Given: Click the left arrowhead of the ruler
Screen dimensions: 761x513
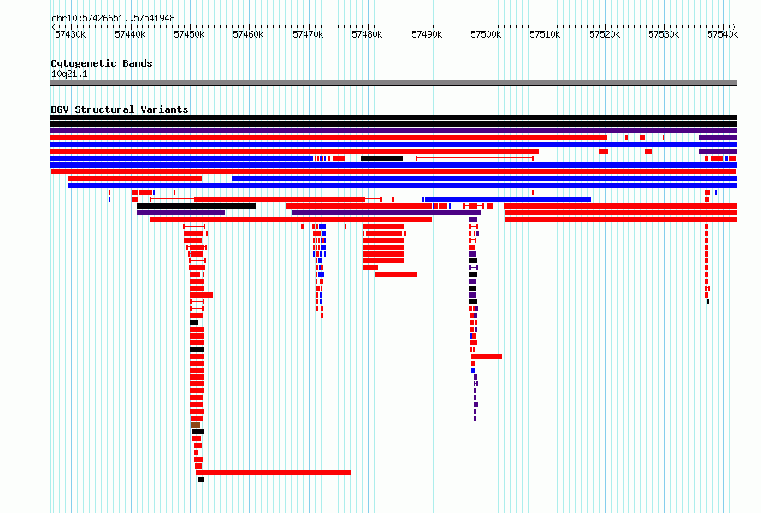Looking at the screenshot, I should [x=53, y=27].
